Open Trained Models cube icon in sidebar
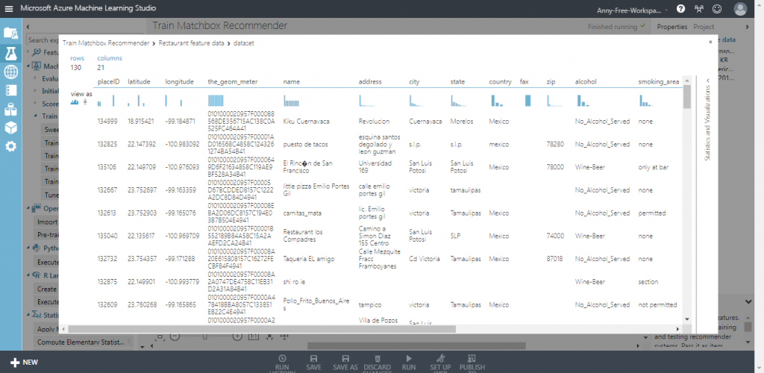764x373 pixels. tap(10, 128)
